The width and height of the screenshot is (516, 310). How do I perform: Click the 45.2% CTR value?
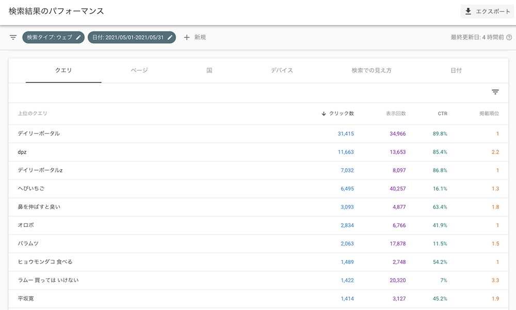(440, 299)
